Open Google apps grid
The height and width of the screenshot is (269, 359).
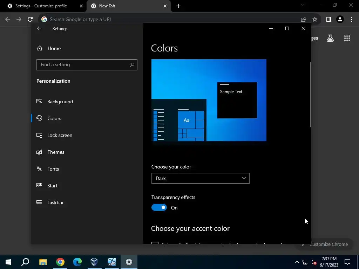click(x=347, y=38)
